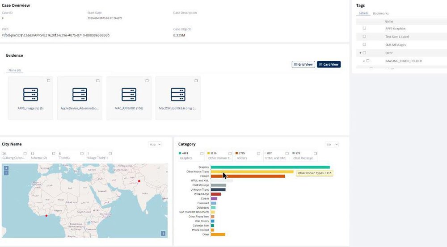
Task: Click the IMAGING_ERROR_FOLDER label name
Action: click(x=403, y=61)
